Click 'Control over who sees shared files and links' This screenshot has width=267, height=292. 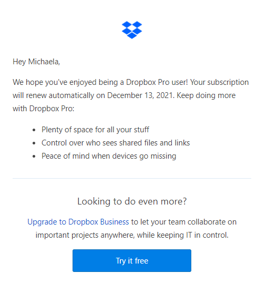click(116, 143)
